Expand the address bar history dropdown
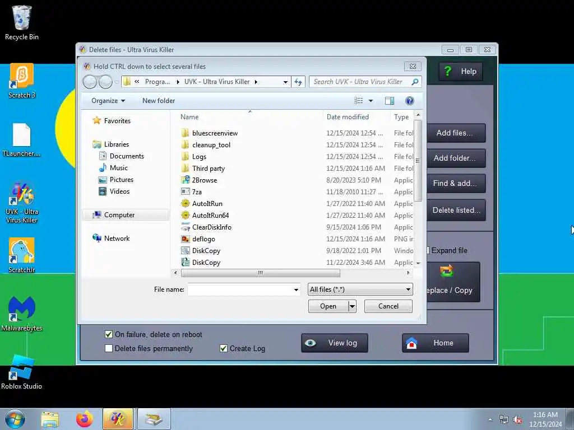Image resolution: width=574 pixels, height=430 pixels. point(285,82)
